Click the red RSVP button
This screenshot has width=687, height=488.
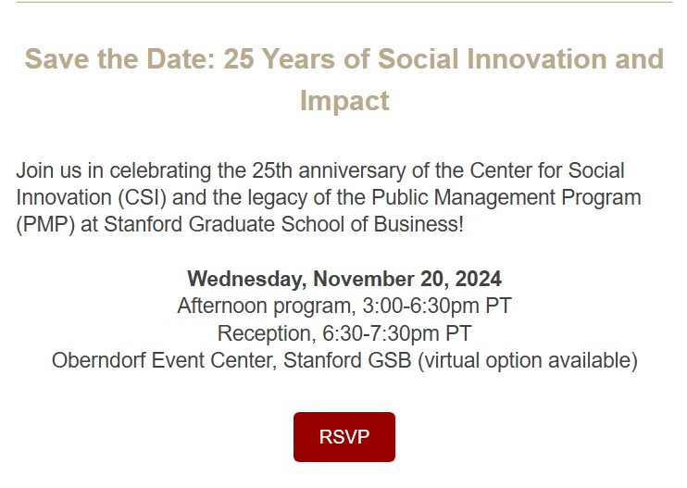click(x=343, y=437)
